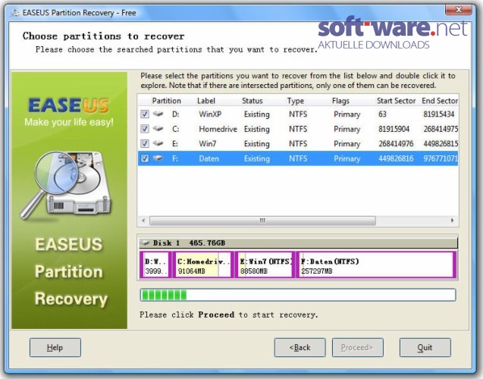The width and height of the screenshot is (483, 379).
Task: Click the horizontal scrollbar right arrow
Action: pyautogui.click(x=452, y=221)
